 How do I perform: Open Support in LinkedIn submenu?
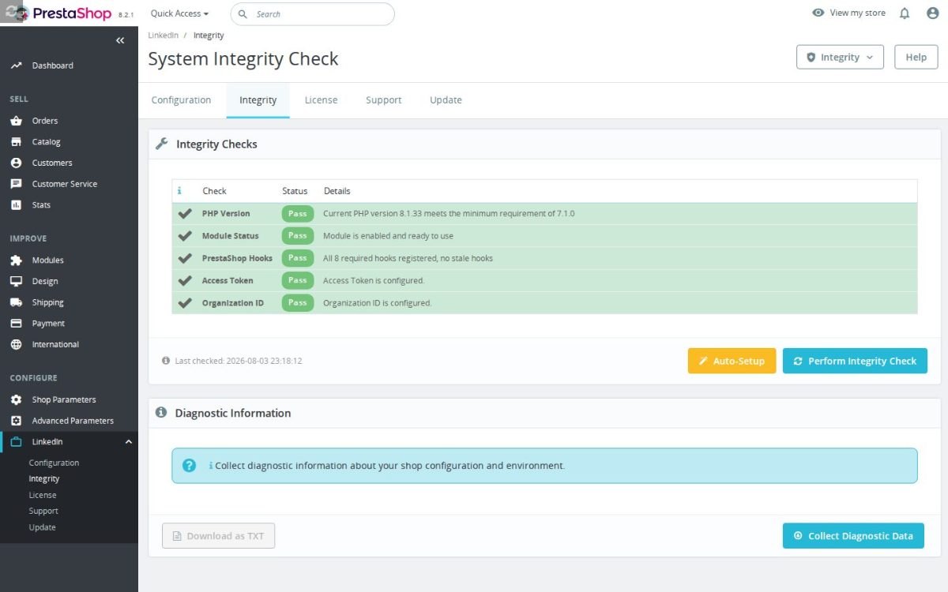pos(43,511)
